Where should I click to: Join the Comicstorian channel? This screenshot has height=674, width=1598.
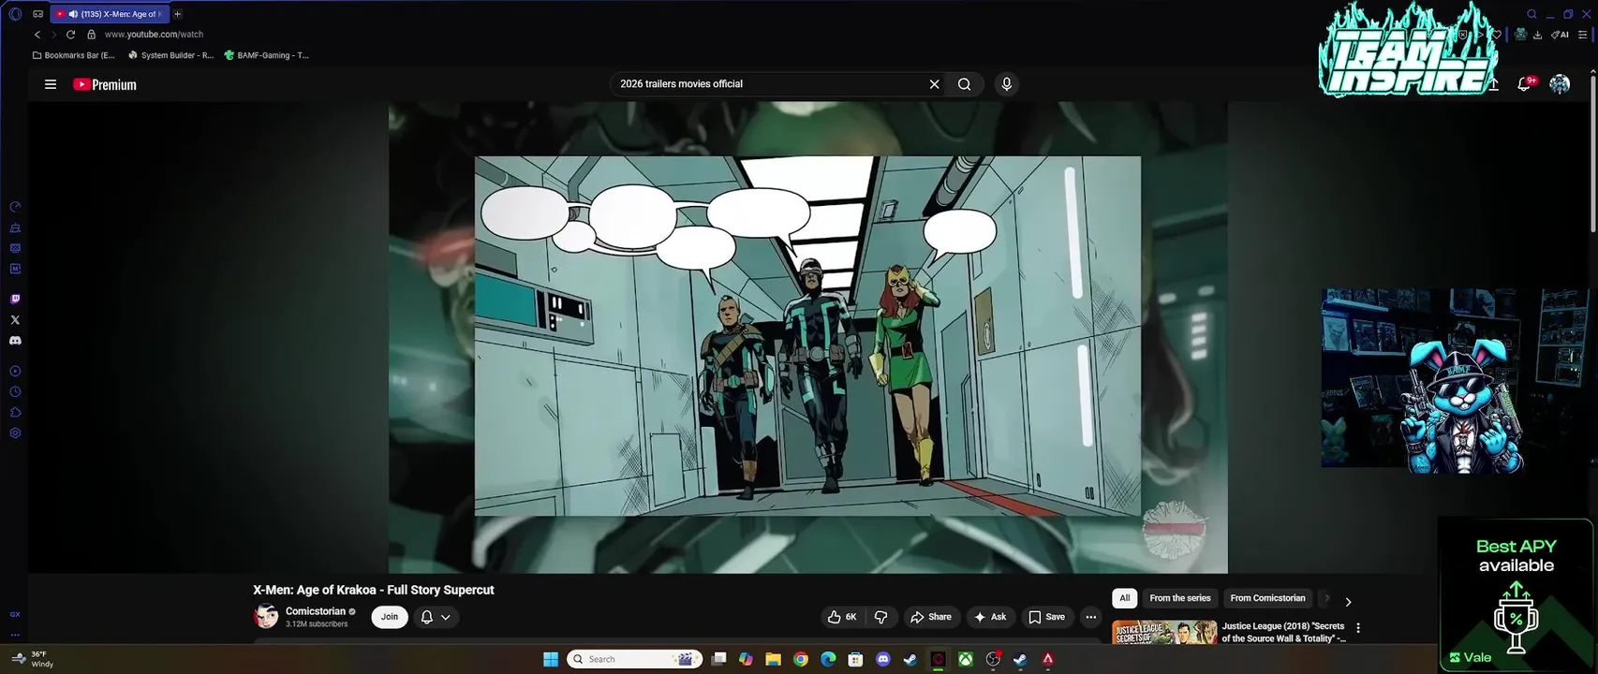coord(390,617)
